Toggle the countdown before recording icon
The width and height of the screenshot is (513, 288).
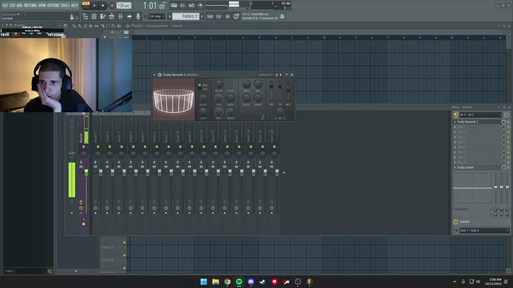point(182,5)
